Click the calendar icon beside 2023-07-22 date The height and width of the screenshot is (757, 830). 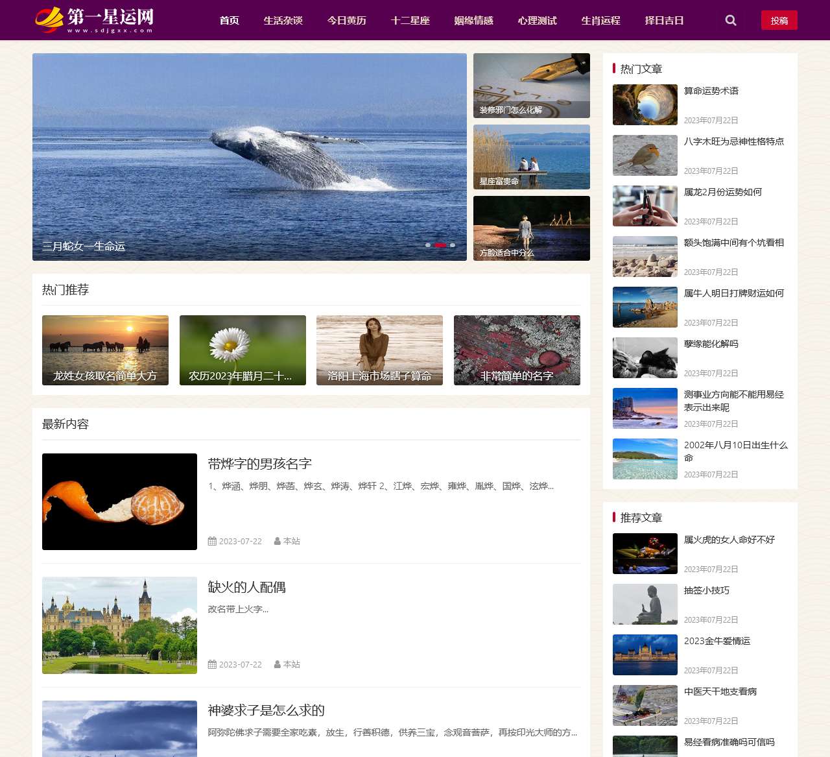[x=211, y=540]
